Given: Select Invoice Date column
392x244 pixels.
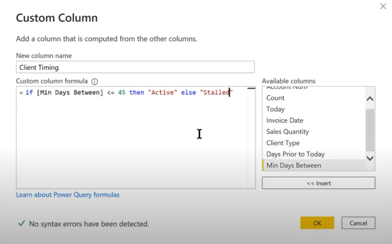Looking at the screenshot, I should (314, 120).
